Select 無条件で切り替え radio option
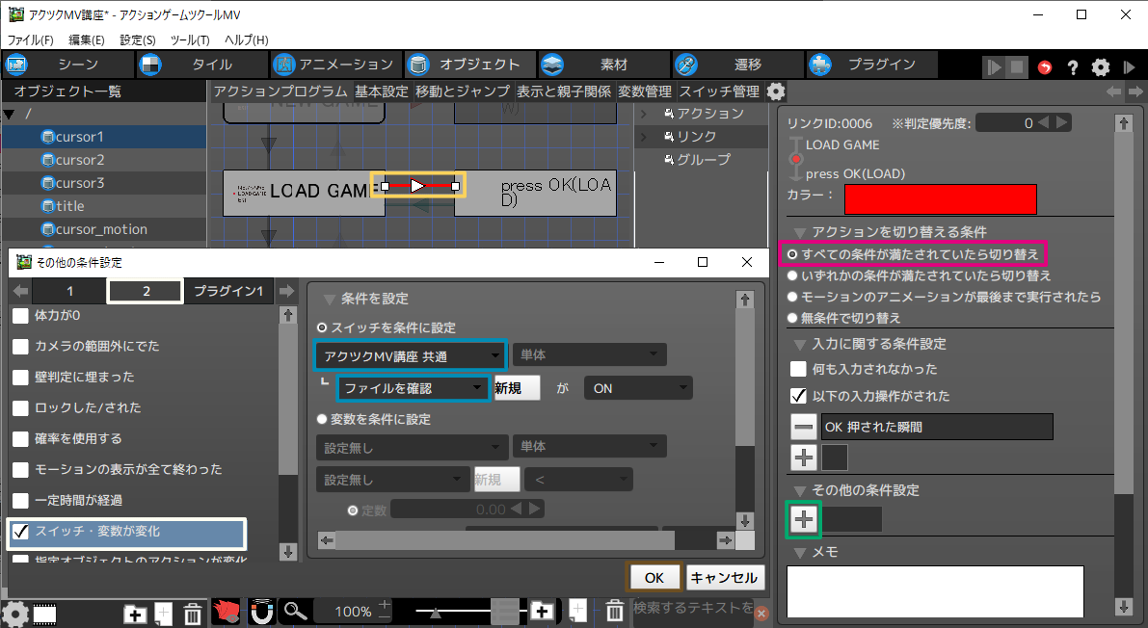Screen dimensions: 1148x628 point(792,318)
